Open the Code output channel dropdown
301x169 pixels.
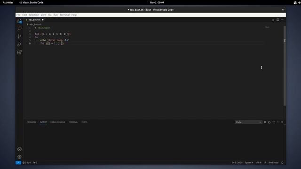(248, 122)
